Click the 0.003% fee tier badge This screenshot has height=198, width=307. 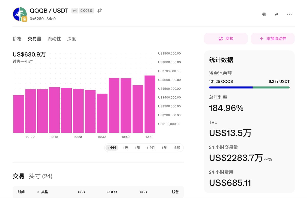tap(87, 11)
